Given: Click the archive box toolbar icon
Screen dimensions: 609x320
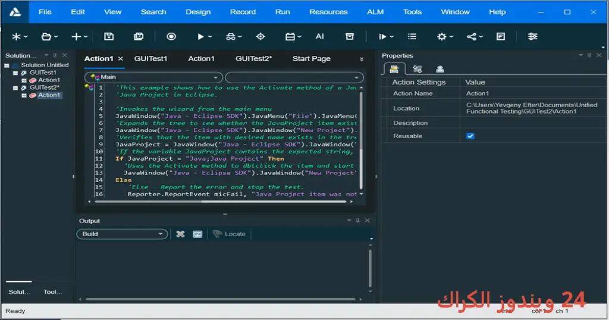Looking at the screenshot, I should point(350,36).
